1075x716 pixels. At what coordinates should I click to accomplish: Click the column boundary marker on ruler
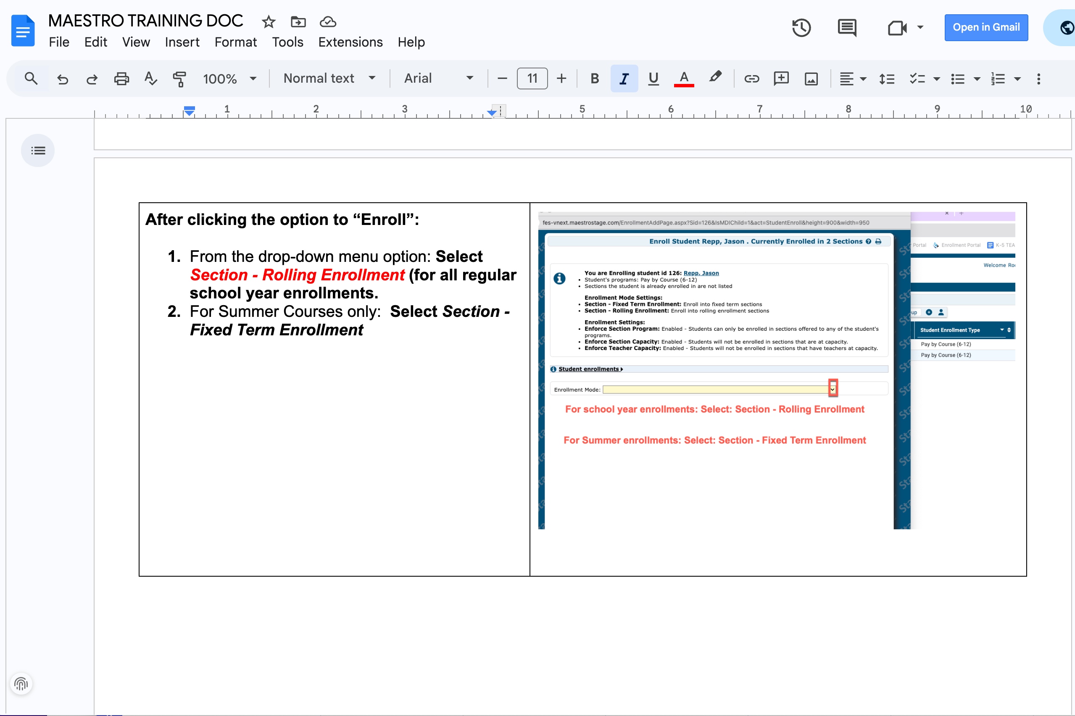point(500,111)
